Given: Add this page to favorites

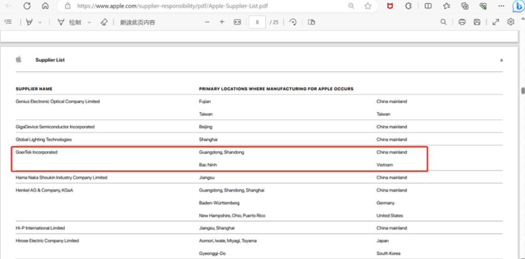Looking at the screenshot, I should pos(368,6).
